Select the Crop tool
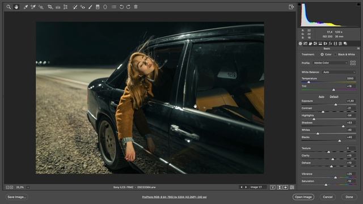The height and width of the screenshot is (204, 363). 50,7
